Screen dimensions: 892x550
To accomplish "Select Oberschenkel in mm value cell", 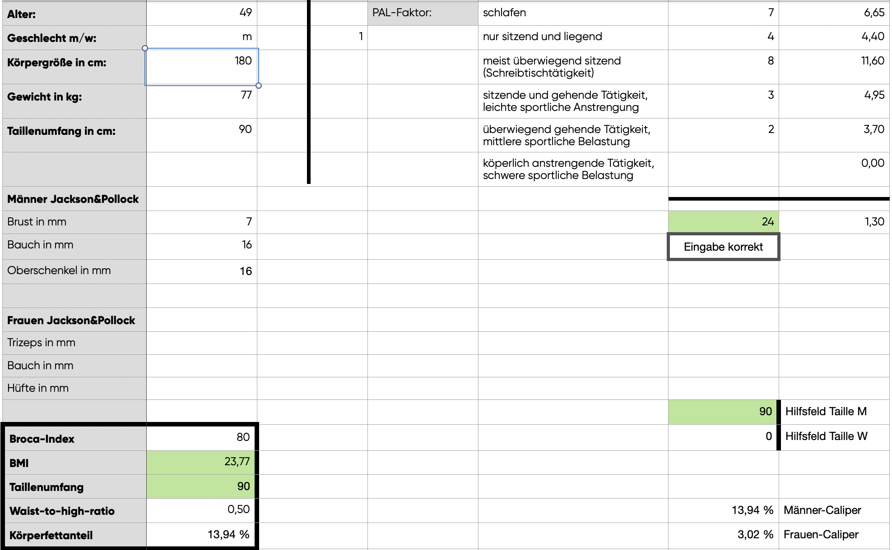I will [x=201, y=271].
